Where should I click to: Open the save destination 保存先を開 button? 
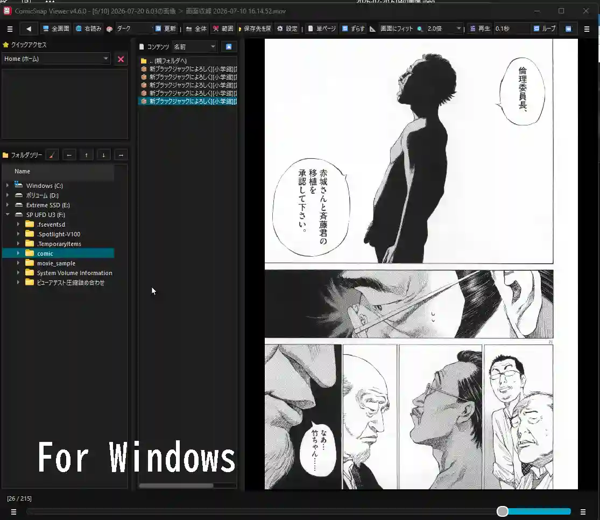pyautogui.click(x=255, y=29)
